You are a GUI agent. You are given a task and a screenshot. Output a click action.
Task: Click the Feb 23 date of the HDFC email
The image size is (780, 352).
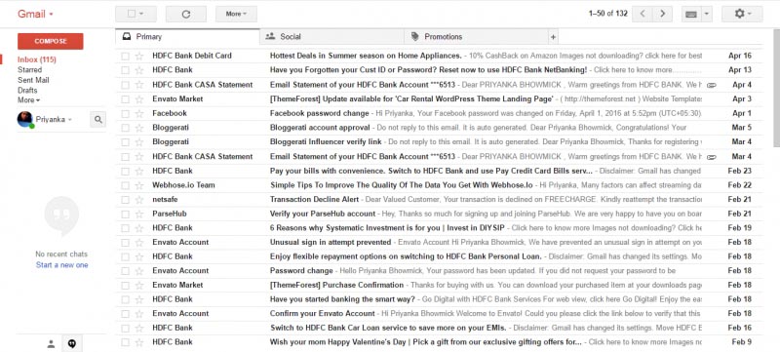pyautogui.click(x=739, y=171)
